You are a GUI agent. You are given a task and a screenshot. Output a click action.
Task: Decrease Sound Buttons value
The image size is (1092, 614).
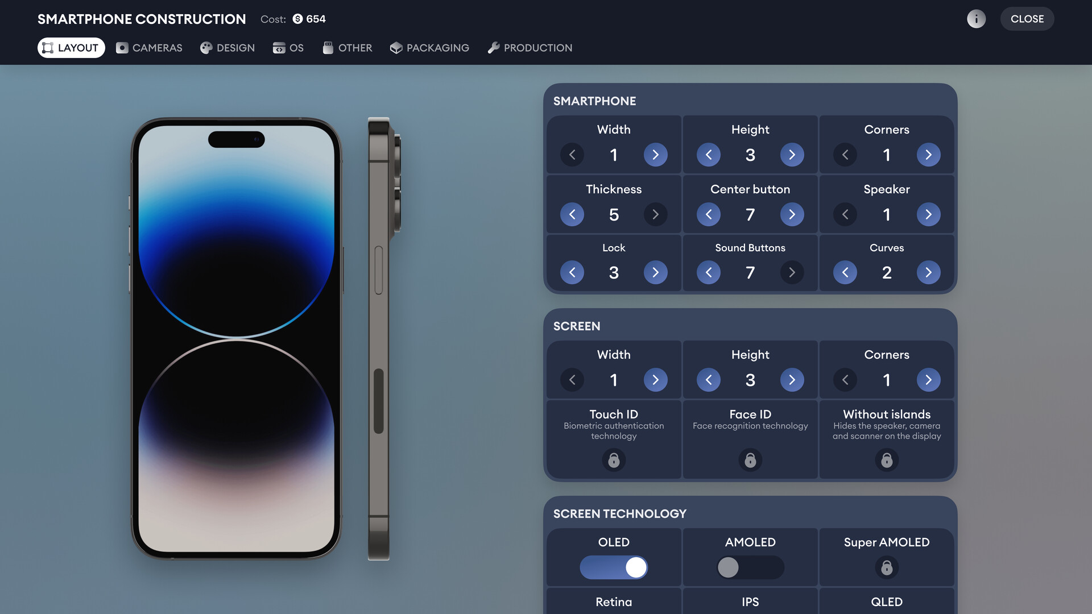point(709,273)
